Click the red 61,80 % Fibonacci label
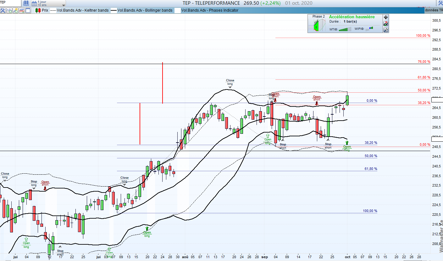 pos(424,77)
